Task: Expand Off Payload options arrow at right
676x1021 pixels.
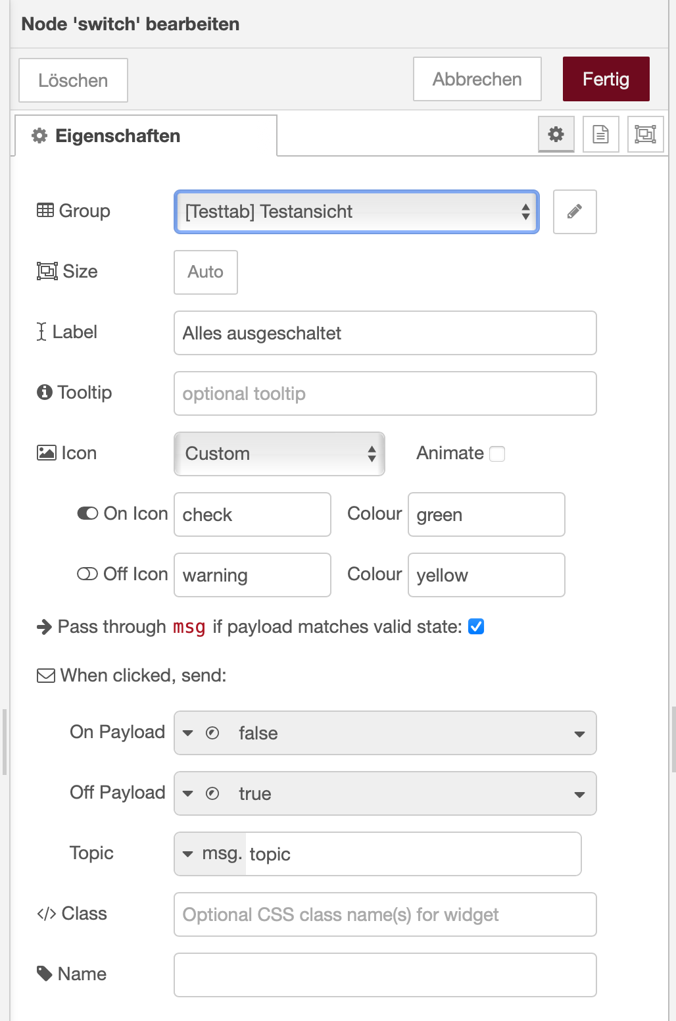Action: (x=579, y=794)
